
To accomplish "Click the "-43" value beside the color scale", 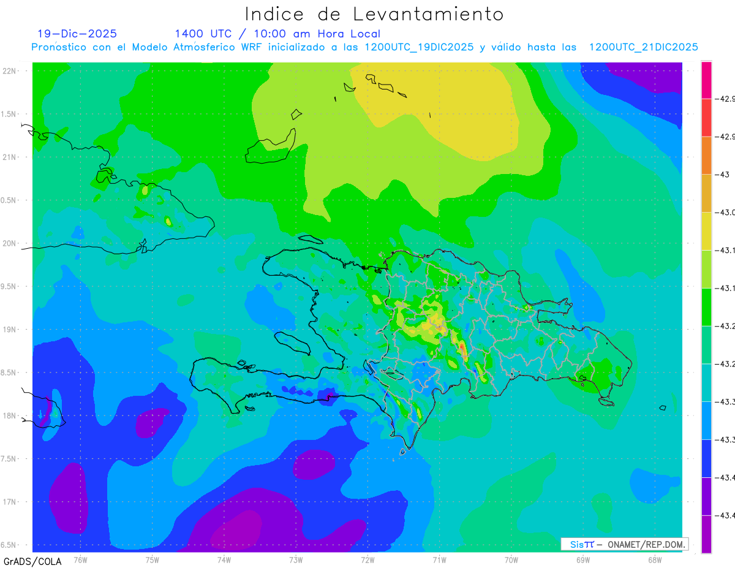I will click(x=724, y=175).
